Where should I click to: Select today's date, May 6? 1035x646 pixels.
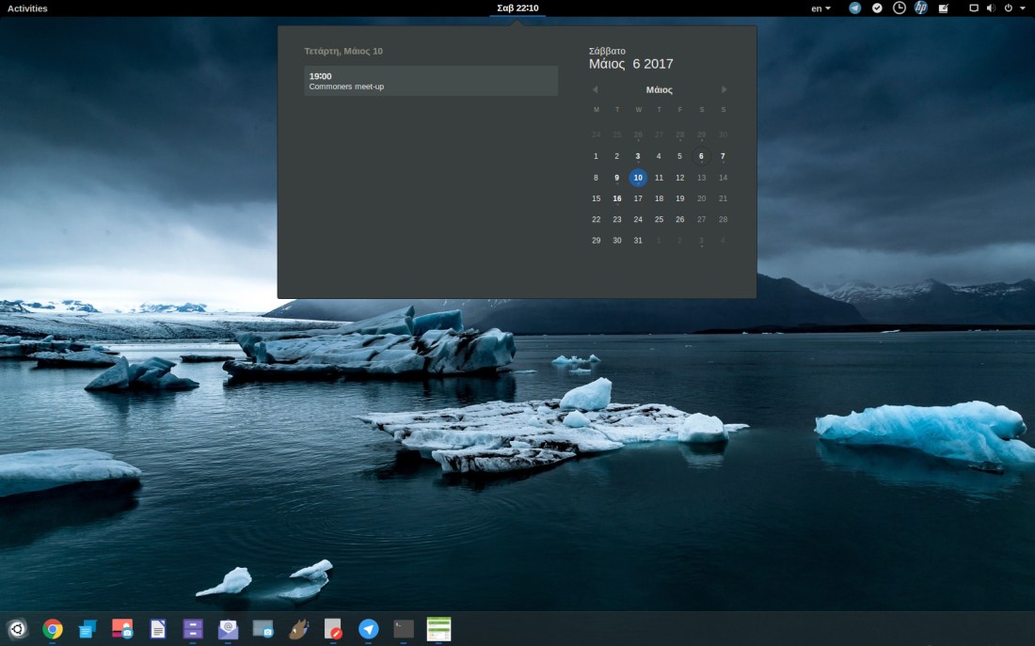[702, 156]
